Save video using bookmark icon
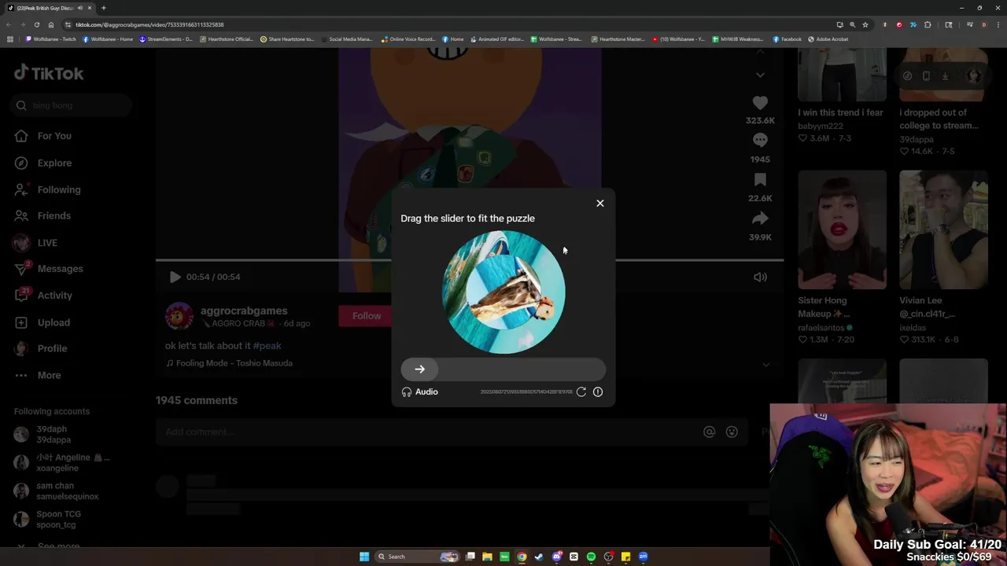This screenshot has width=1007, height=566. click(760, 180)
